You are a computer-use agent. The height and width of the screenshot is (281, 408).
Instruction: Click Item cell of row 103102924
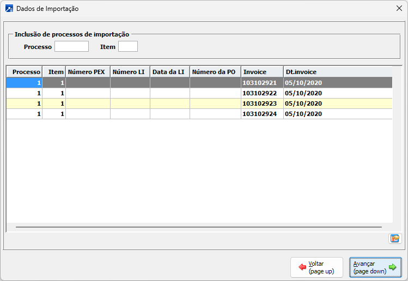[x=54, y=114]
